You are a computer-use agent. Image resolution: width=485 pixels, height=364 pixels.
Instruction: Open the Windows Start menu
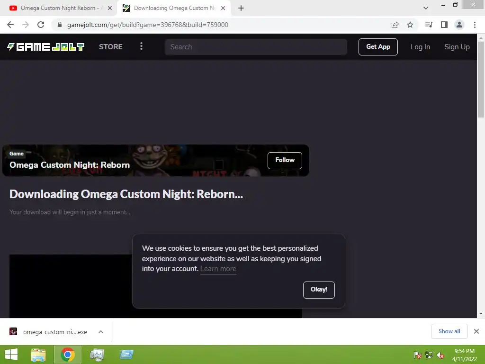tap(11, 355)
